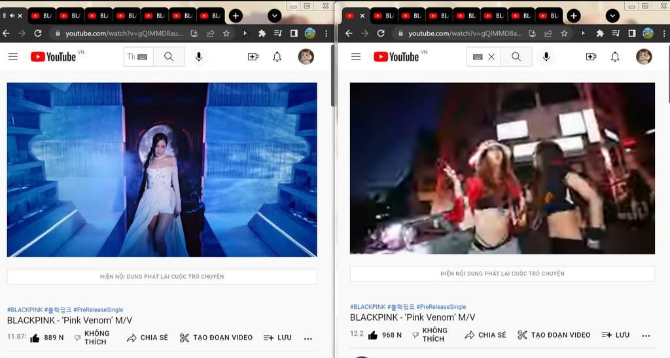Screen dimensions: 670x358
Task: Open Lưu save-to-playlist in left window
Action: 277,338
